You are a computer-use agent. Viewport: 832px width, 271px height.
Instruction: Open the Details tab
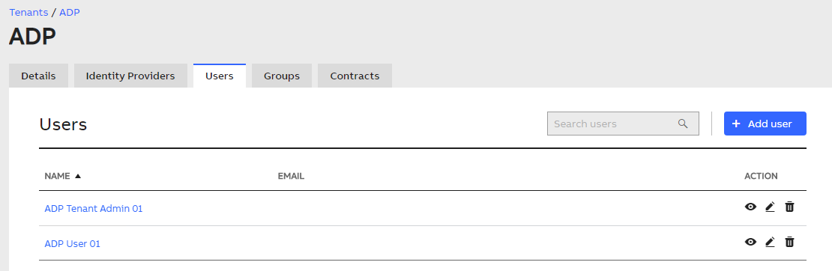(39, 76)
